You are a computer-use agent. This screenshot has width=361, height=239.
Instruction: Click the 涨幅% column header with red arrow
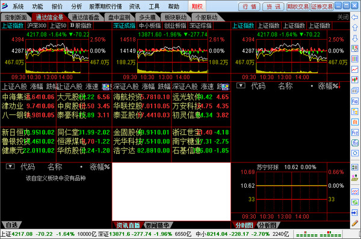329,86
